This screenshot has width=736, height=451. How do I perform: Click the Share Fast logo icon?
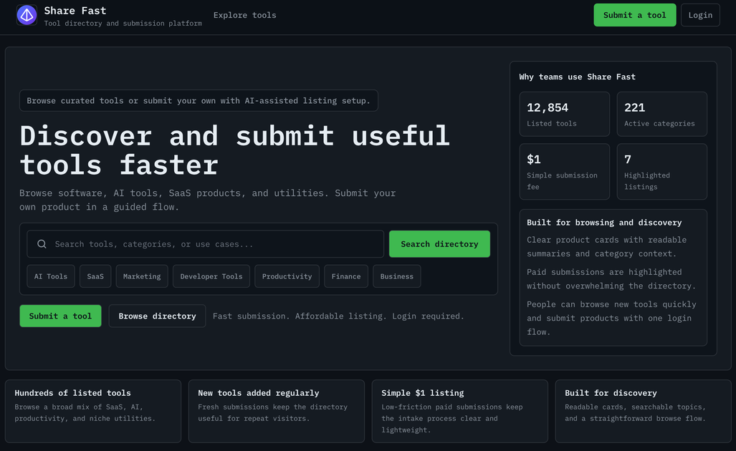(x=27, y=15)
